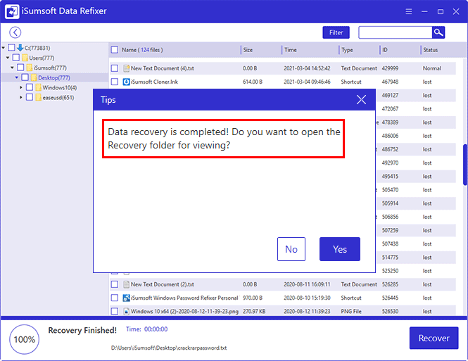The image size is (468, 361).
Task: Expand the easeusd(651) tree node
Action: pos(21,97)
